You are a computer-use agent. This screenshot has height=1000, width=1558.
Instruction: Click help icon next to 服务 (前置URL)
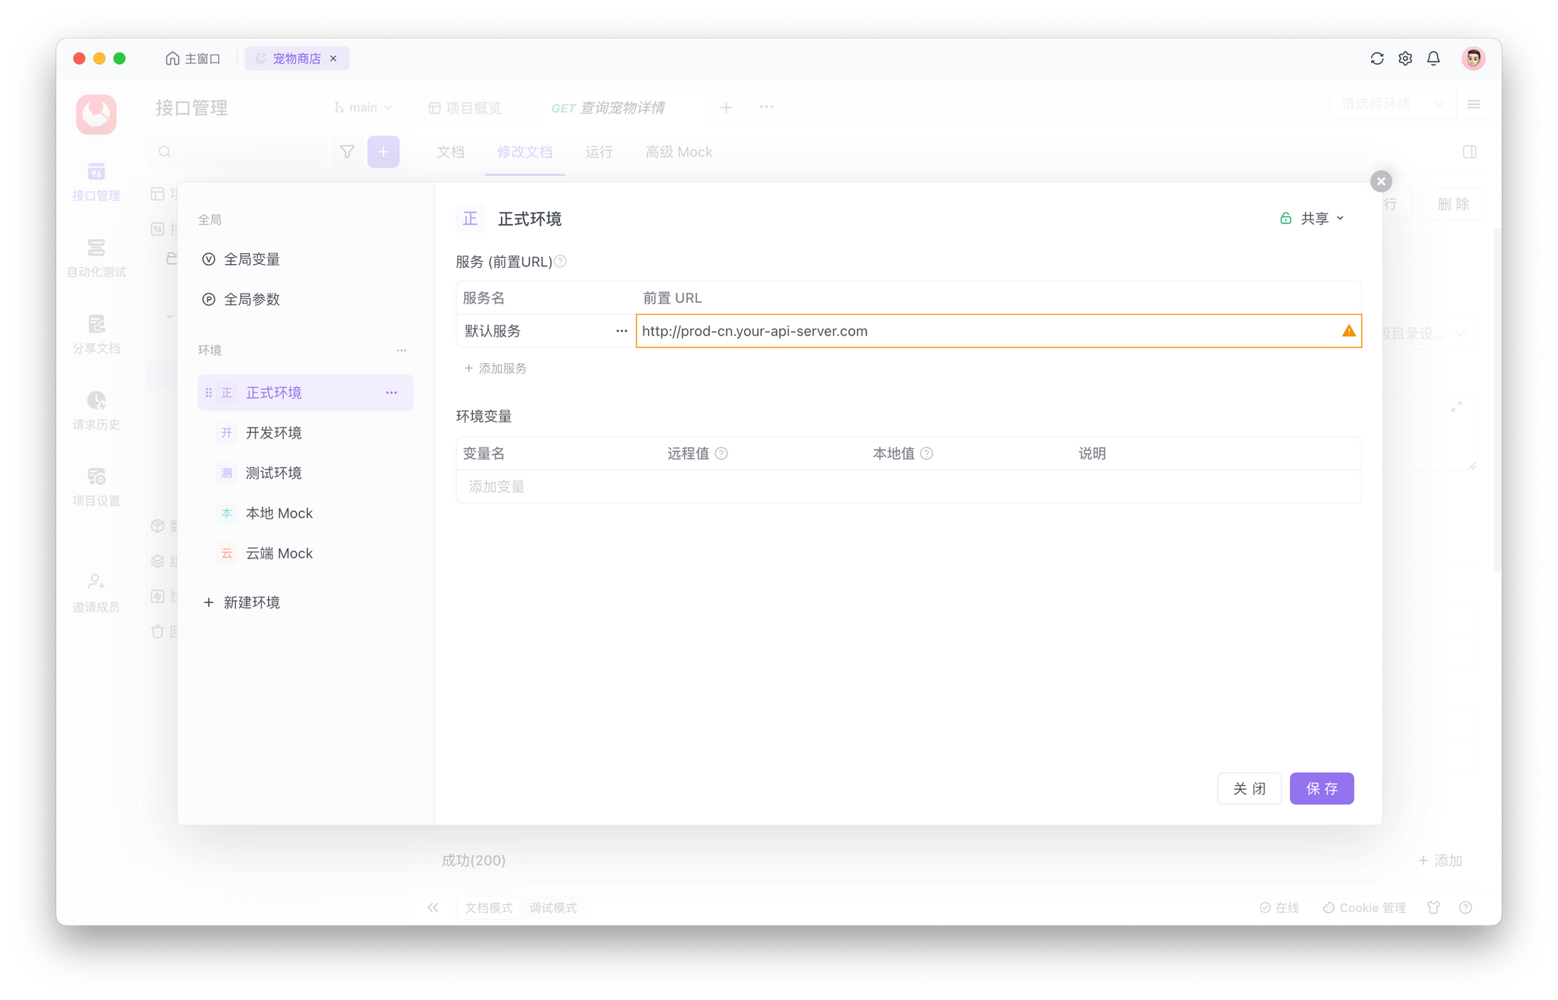[x=560, y=262]
